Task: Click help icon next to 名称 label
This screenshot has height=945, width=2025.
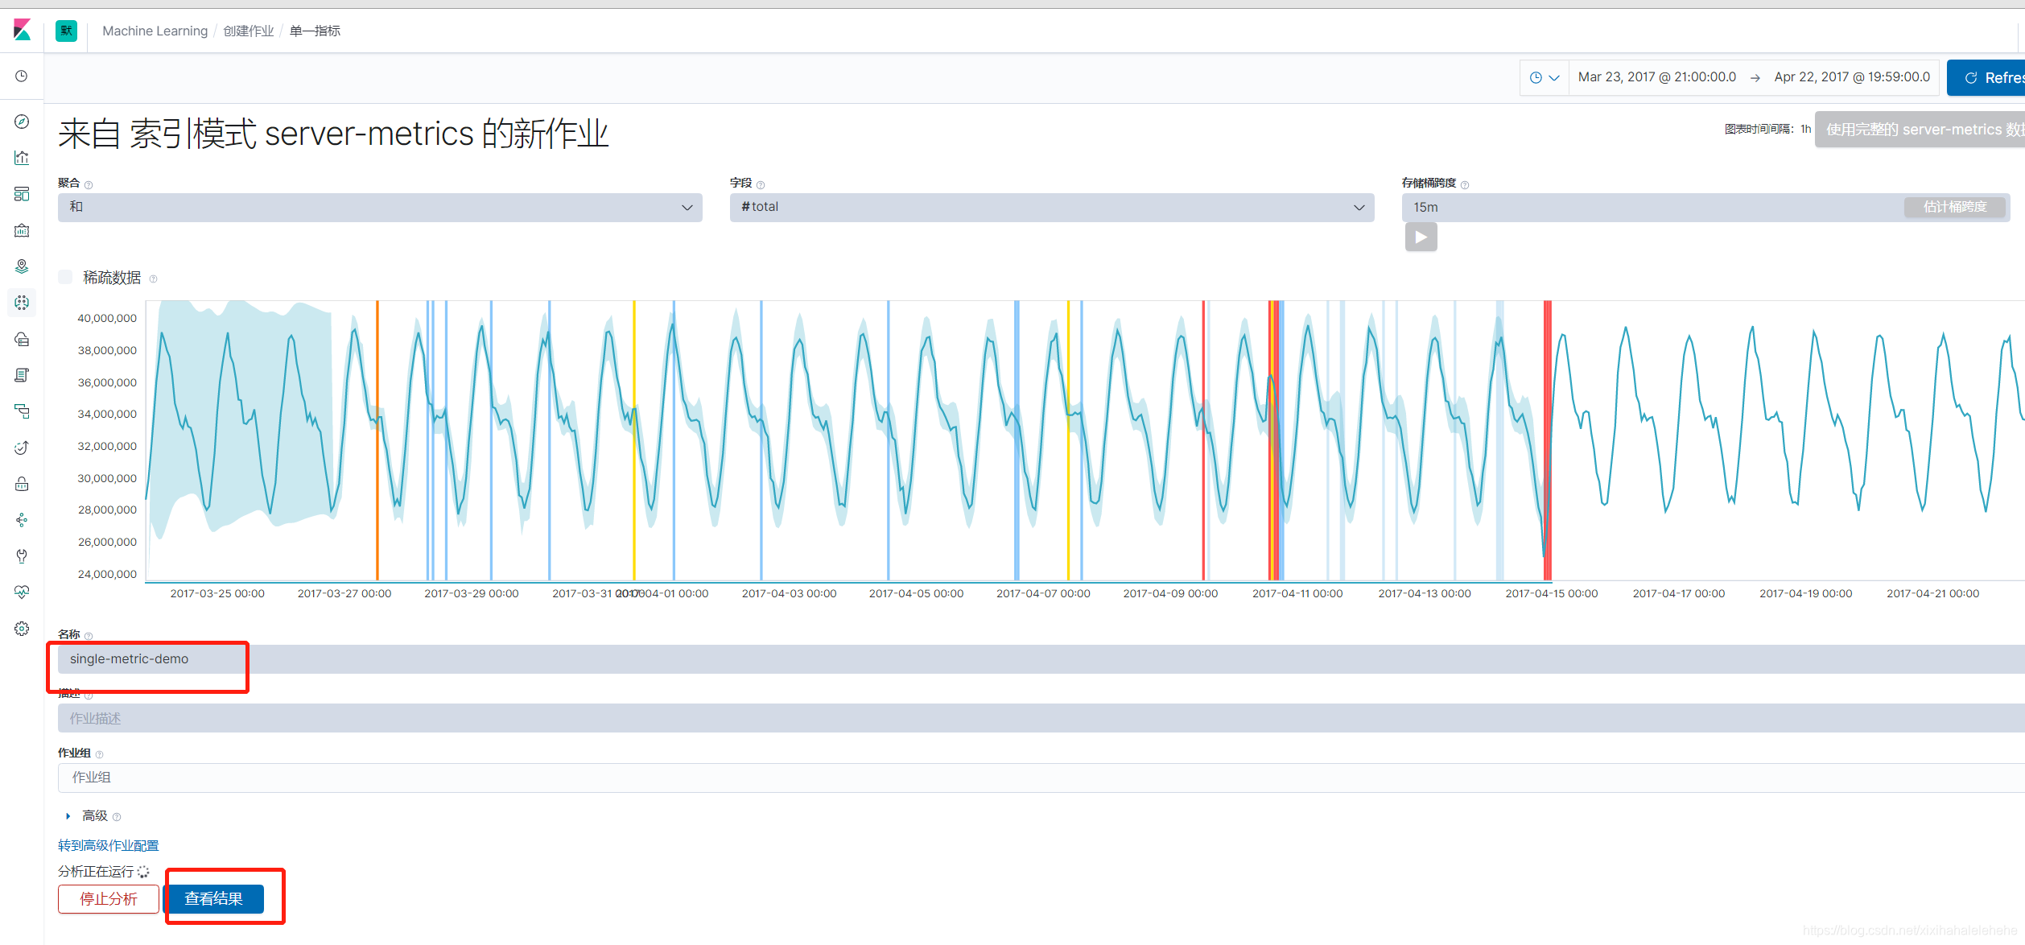Action: click(x=89, y=636)
